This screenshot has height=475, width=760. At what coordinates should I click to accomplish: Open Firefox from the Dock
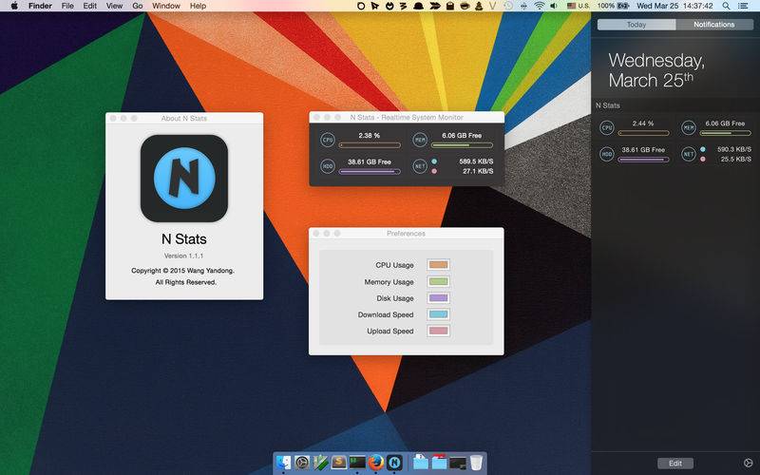click(x=375, y=463)
